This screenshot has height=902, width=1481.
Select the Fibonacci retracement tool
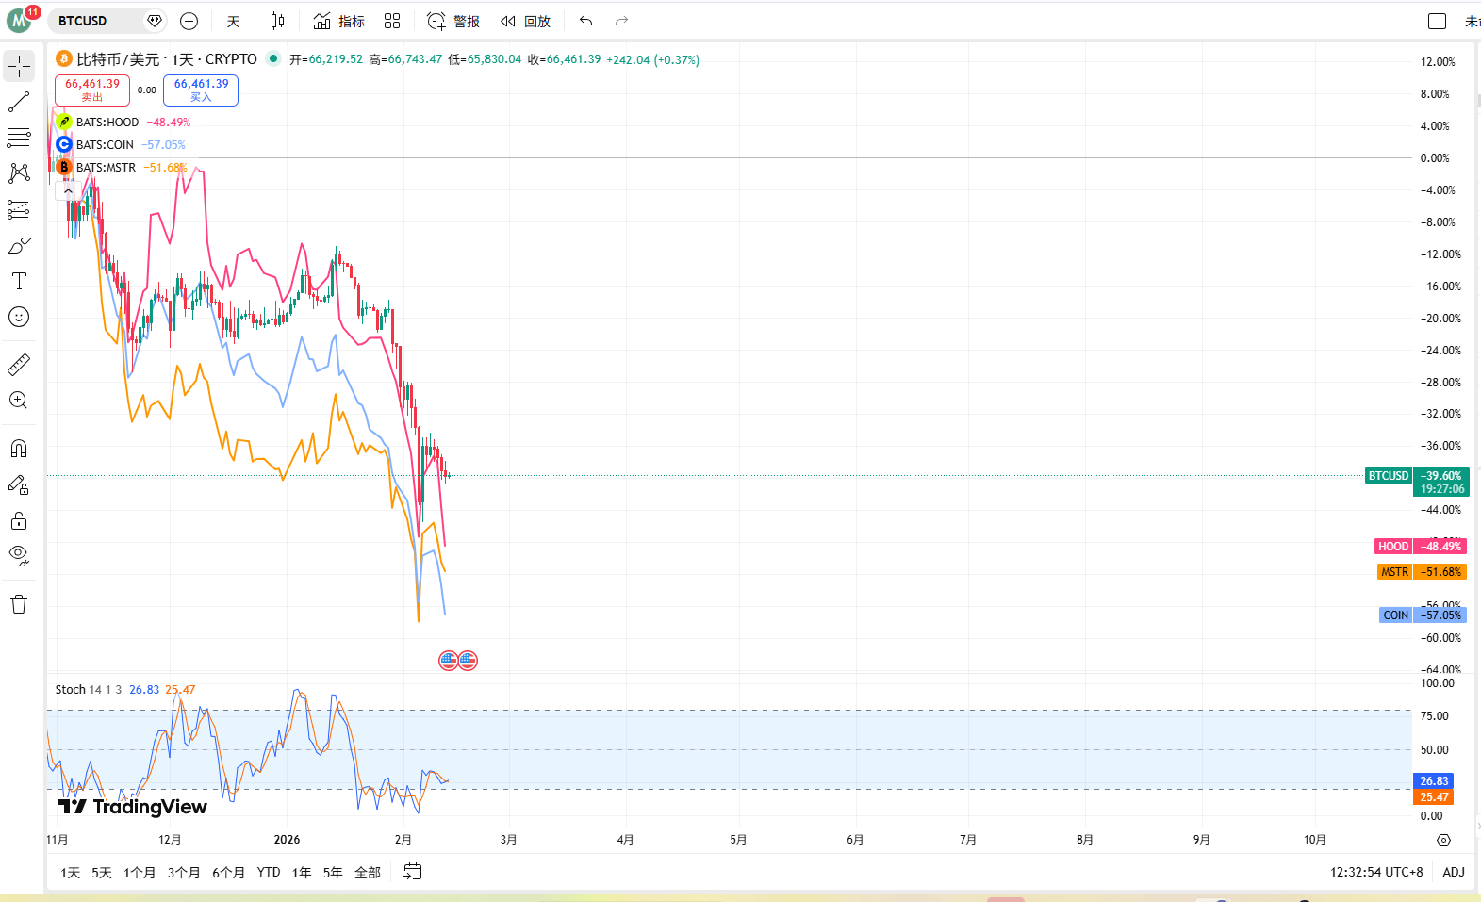click(19, 138)
